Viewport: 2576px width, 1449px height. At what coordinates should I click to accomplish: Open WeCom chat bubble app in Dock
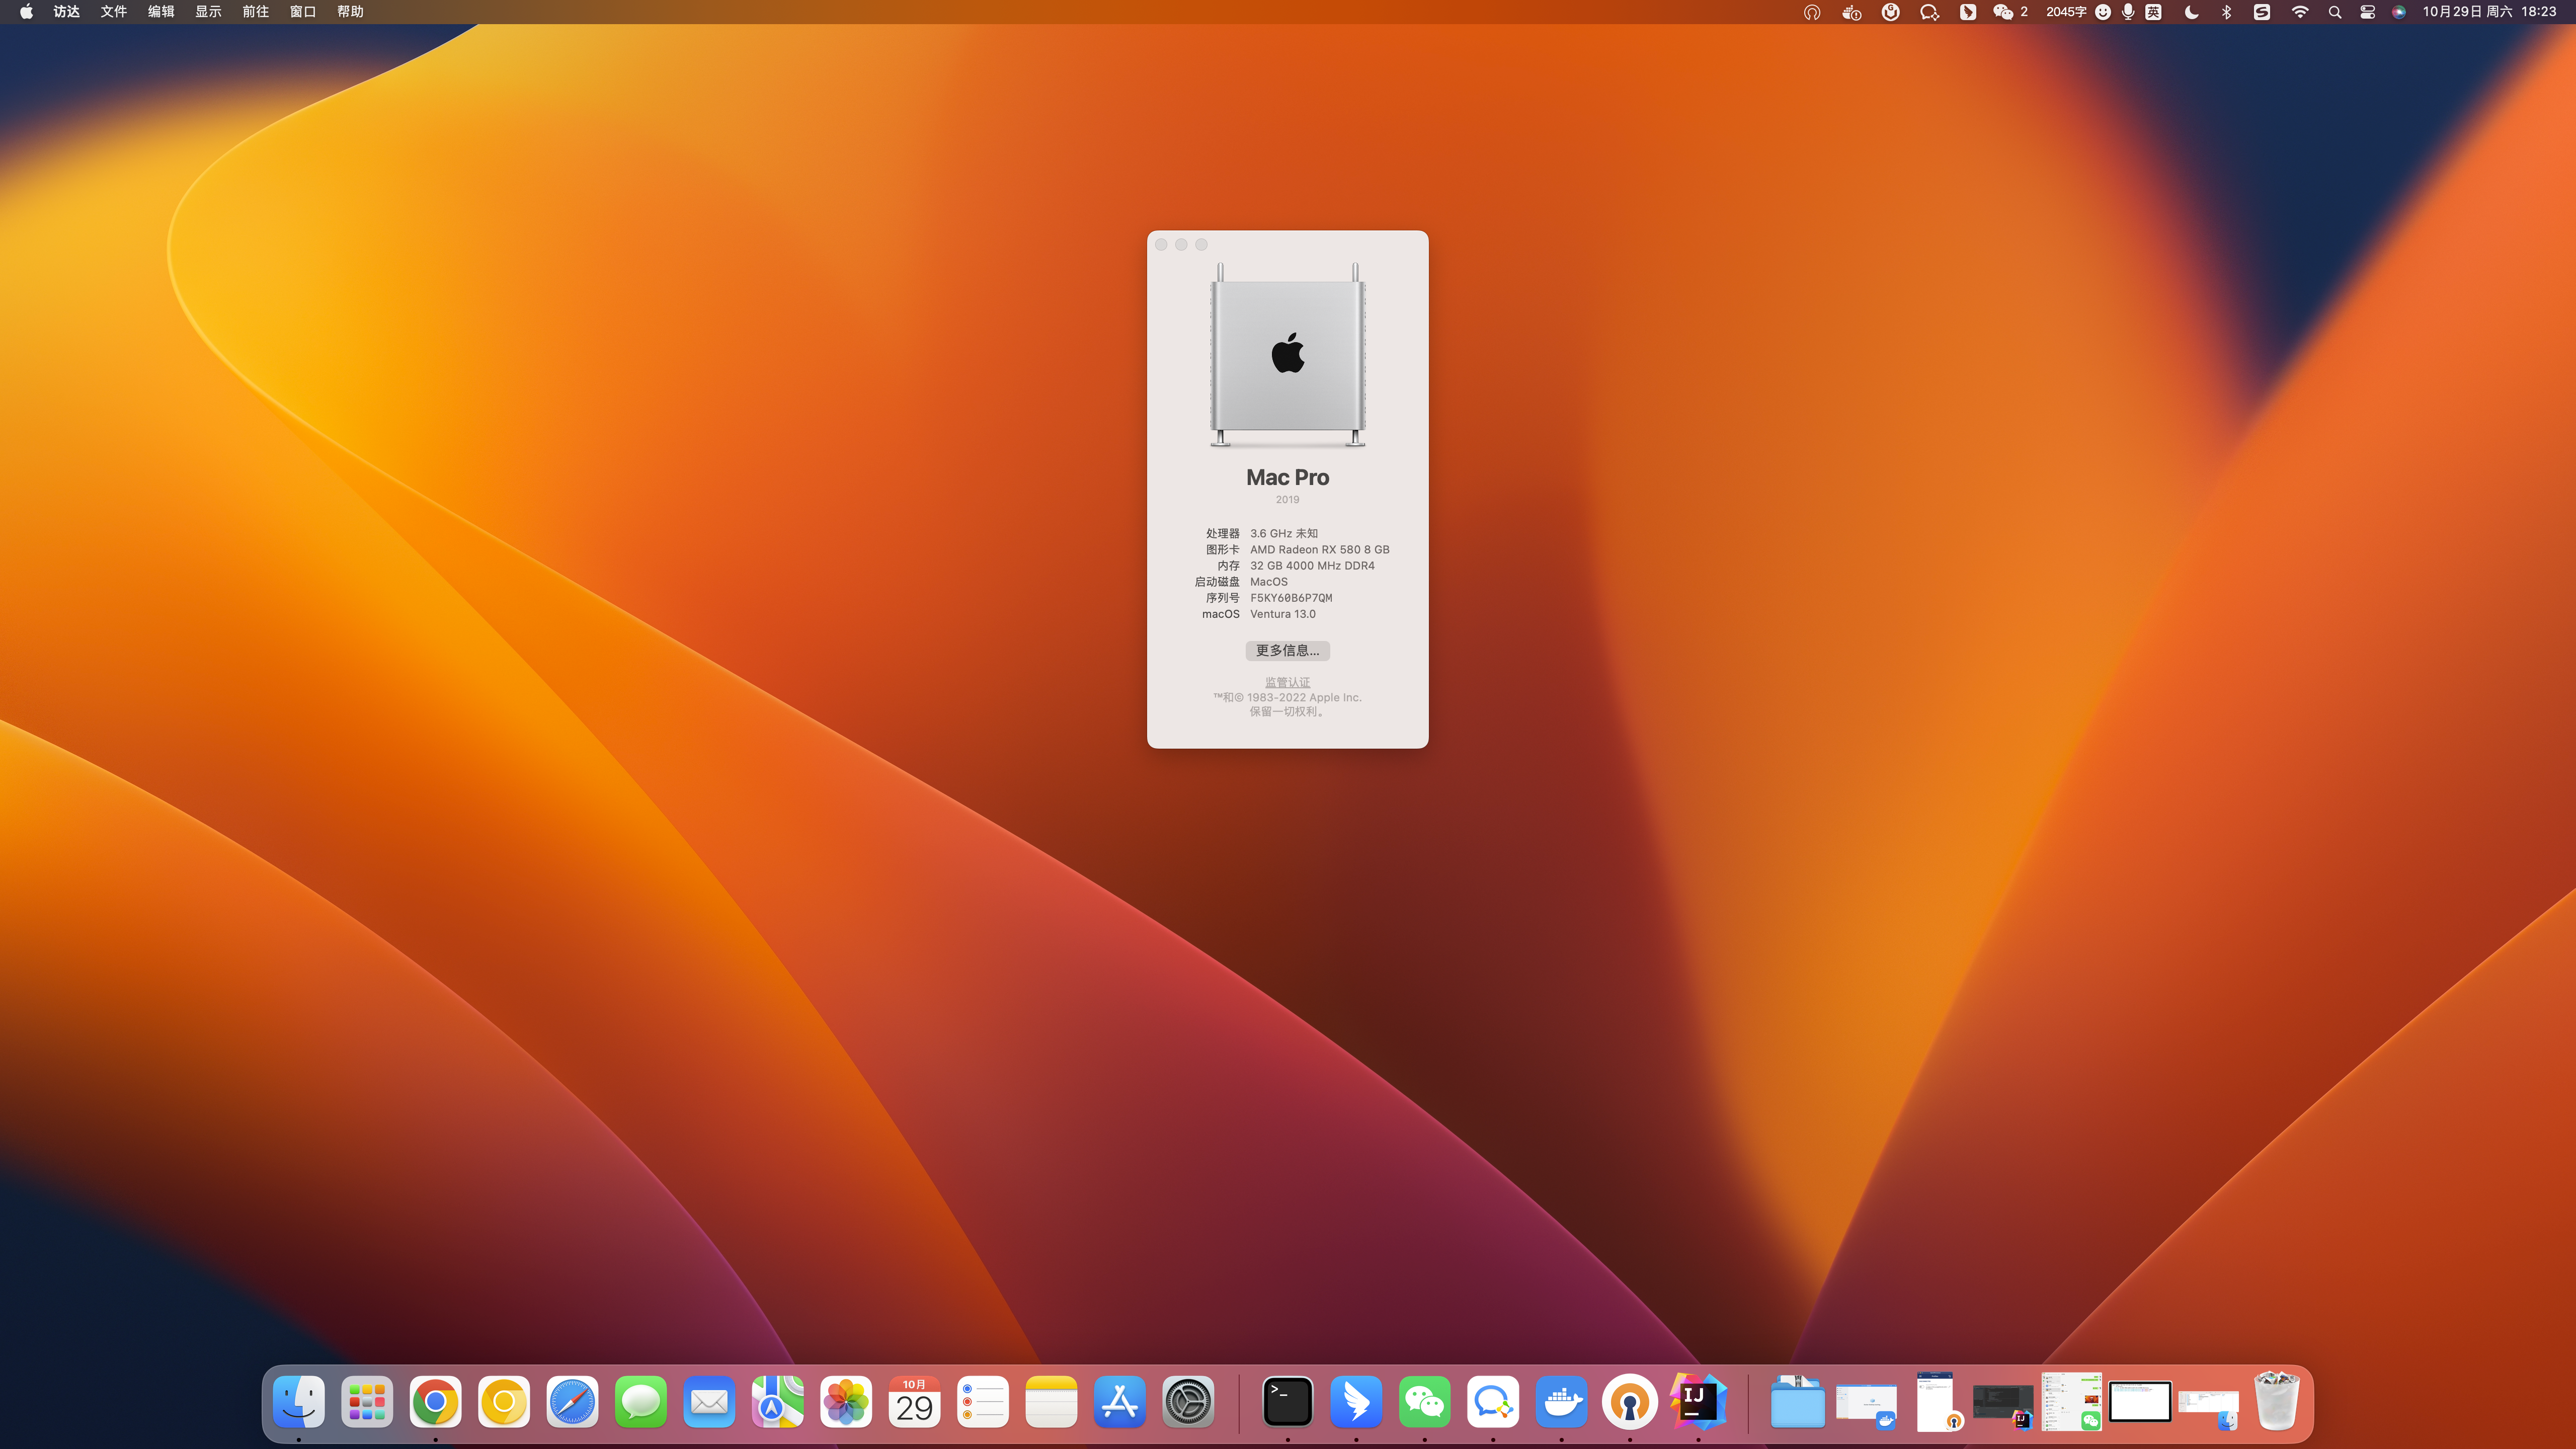tap(1493, 1402)
